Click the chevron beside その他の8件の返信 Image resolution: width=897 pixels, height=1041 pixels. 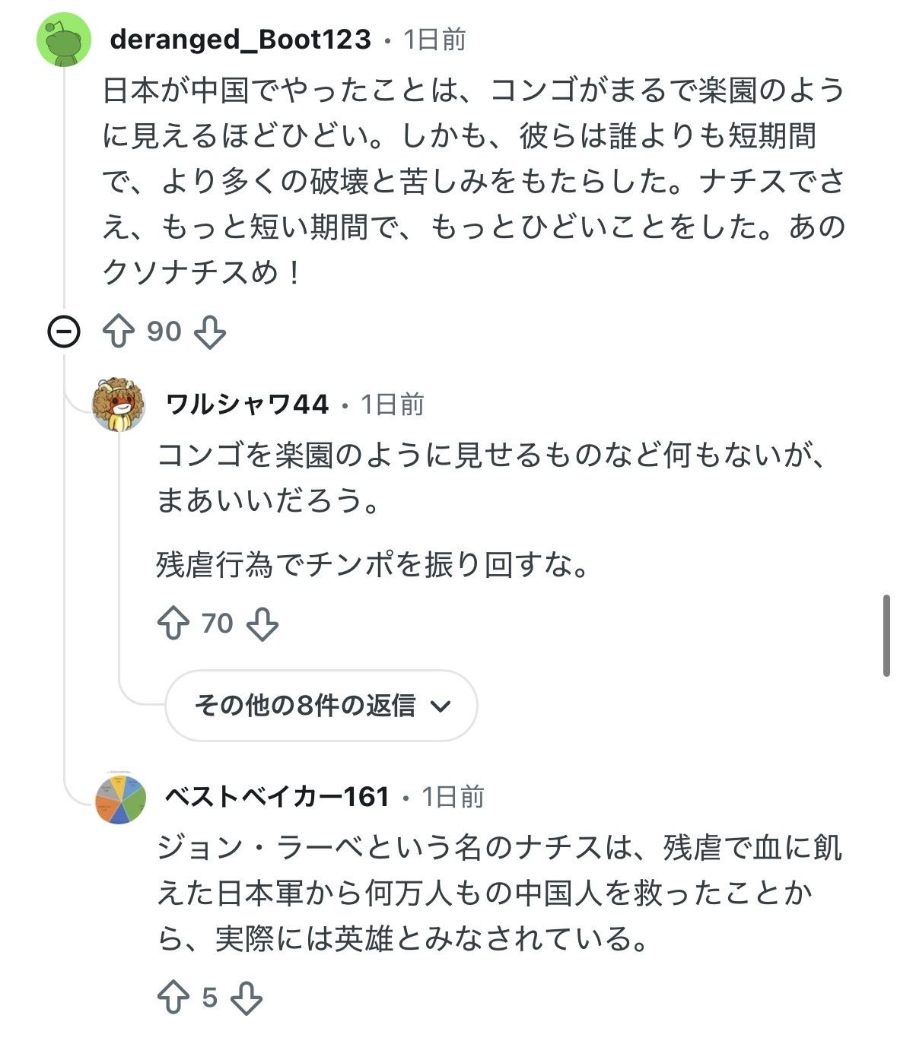(441, 706)
